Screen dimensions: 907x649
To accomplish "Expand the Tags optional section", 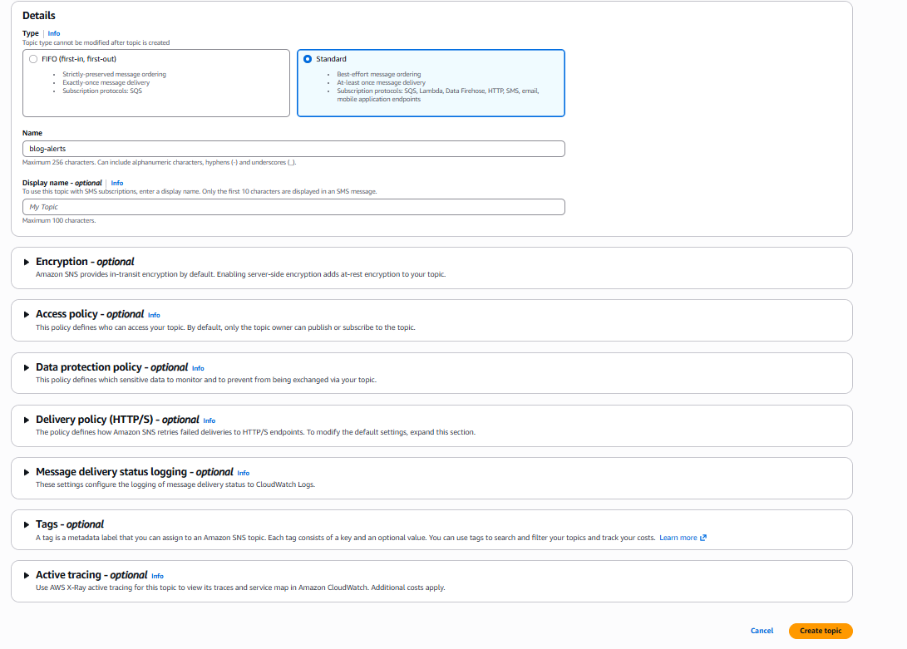I will pos(25,524).
